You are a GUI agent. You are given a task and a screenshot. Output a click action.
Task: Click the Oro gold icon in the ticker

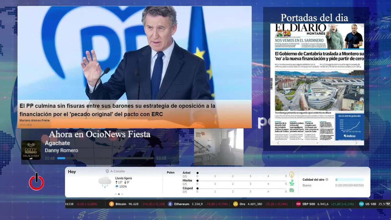[x=236, y=204]
